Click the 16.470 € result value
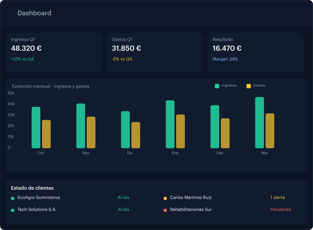 click(x=227, y=48)
